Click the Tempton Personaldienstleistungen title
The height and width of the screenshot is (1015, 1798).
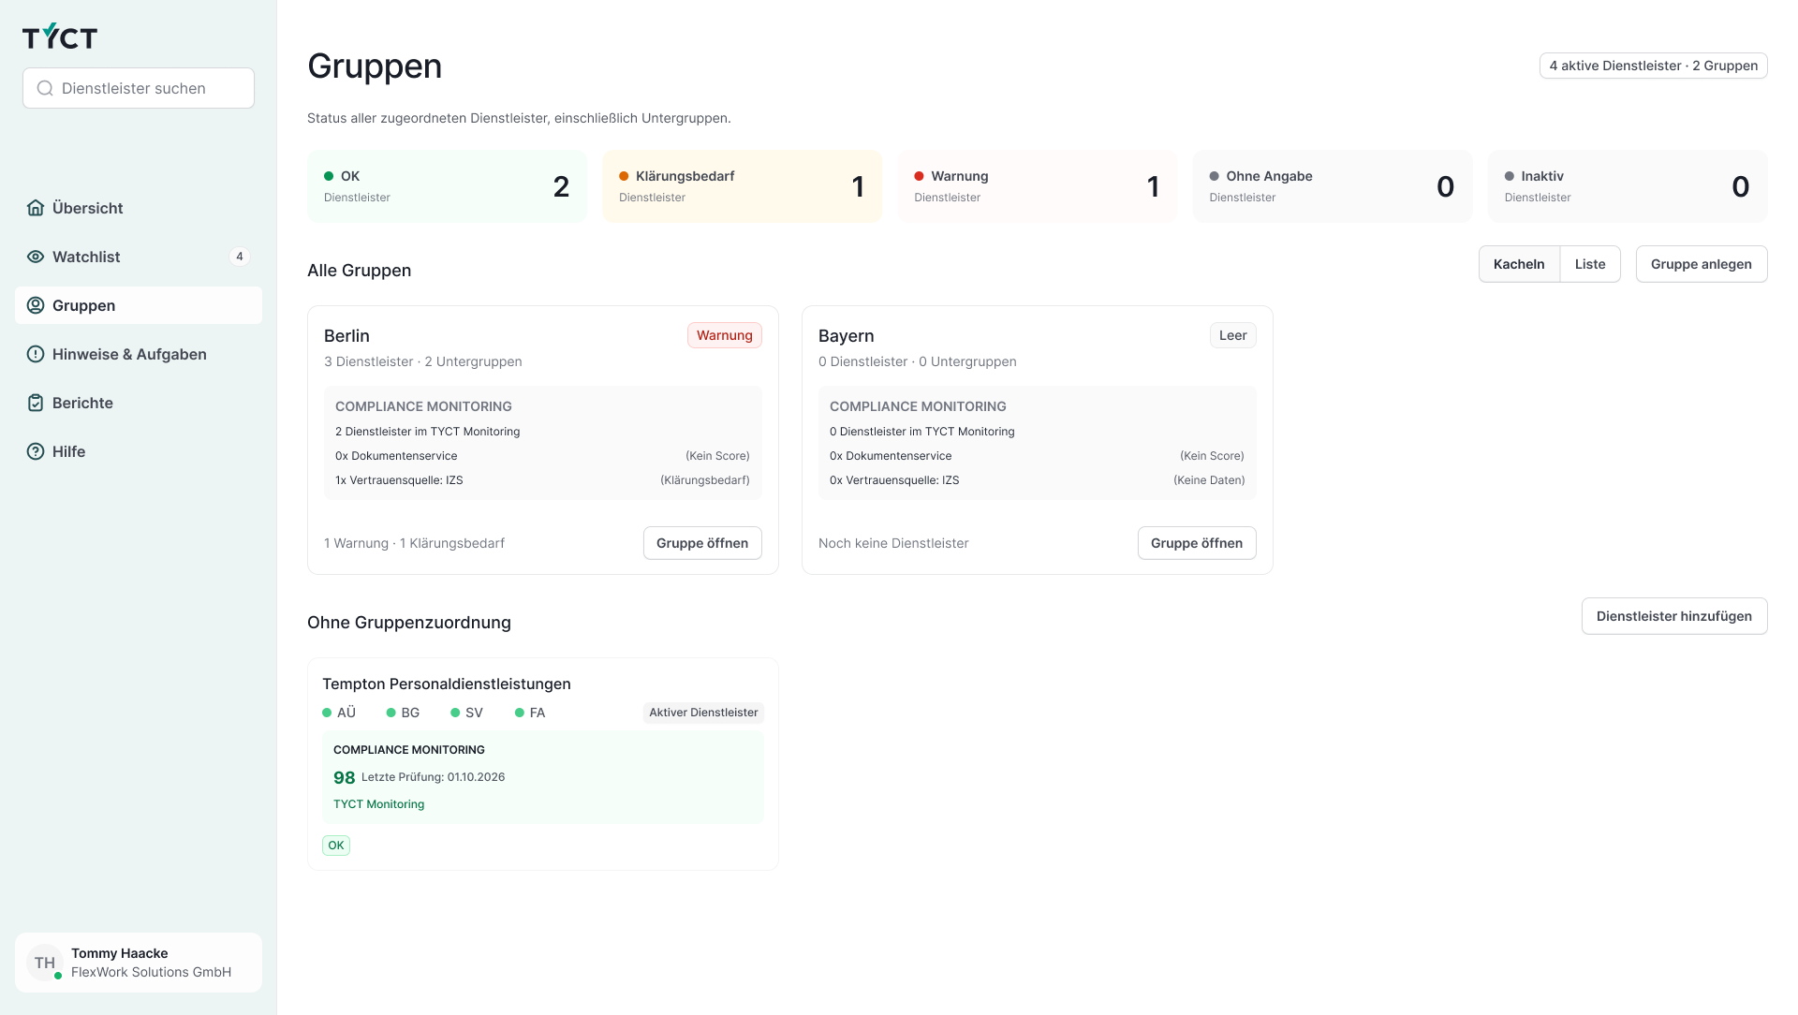(x=447, y=684)
